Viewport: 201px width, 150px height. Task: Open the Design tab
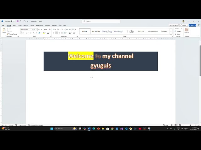point(26,25)
